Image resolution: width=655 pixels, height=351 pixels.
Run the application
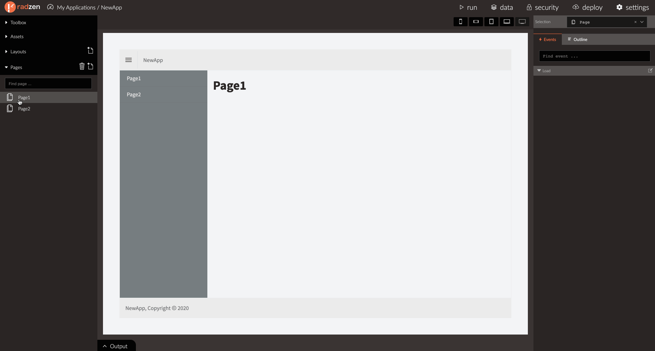468,7
